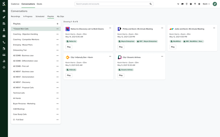
Task: Open the Nelios Inc card logo thumbnail
Action: tap(68, 29)
